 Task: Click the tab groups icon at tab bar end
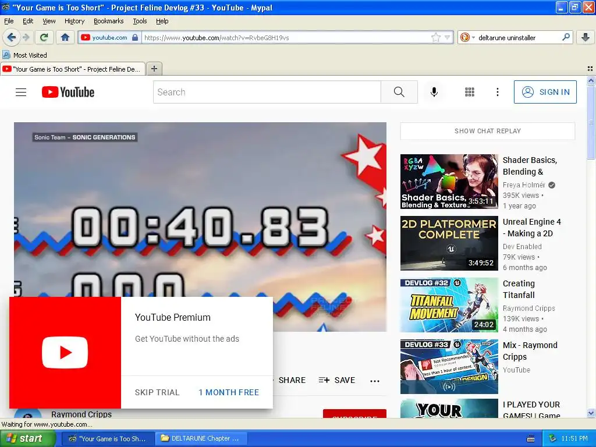point(590,69)
